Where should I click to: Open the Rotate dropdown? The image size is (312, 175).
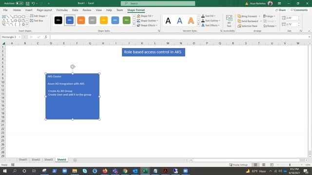coord(270,26)
